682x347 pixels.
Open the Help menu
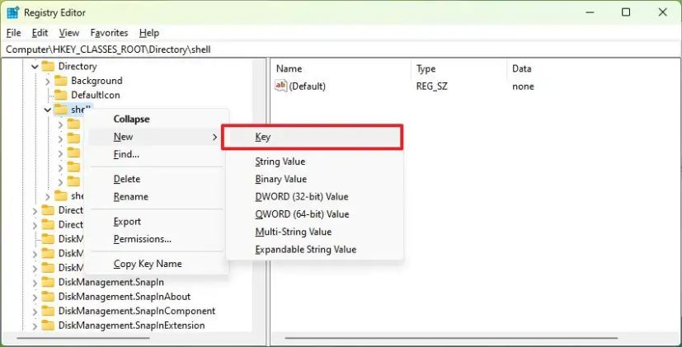[148, 33]
